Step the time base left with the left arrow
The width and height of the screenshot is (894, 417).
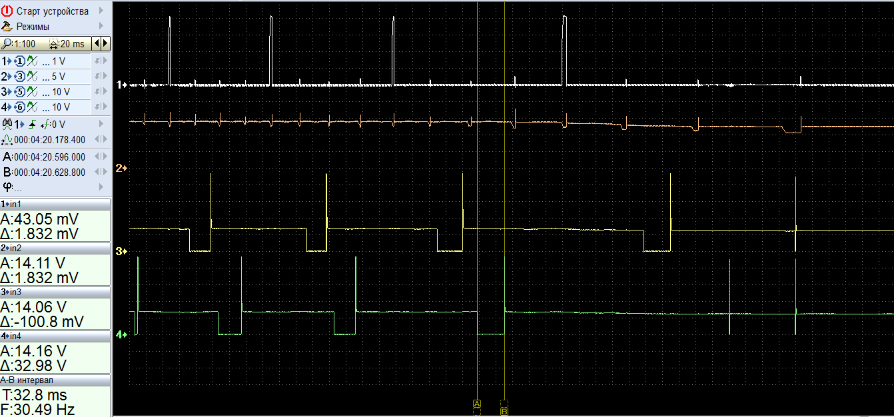tap(97, 44)
